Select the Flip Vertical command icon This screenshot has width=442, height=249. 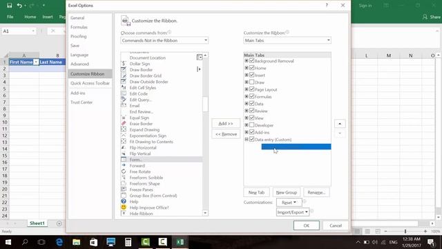[124, 154]
